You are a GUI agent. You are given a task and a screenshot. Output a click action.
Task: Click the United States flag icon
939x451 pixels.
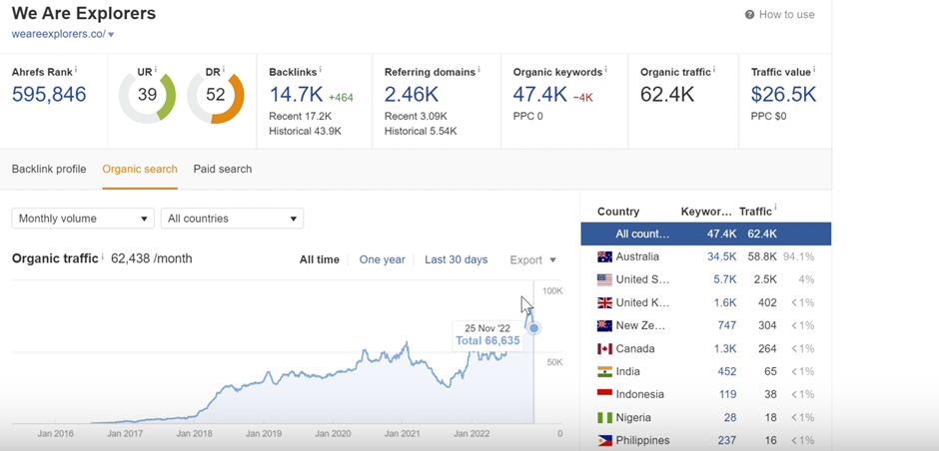(x=604, y=279)
